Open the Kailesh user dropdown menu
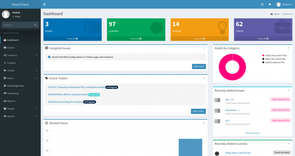The height and width of the screenshot is (156, 295). (284, 4)
